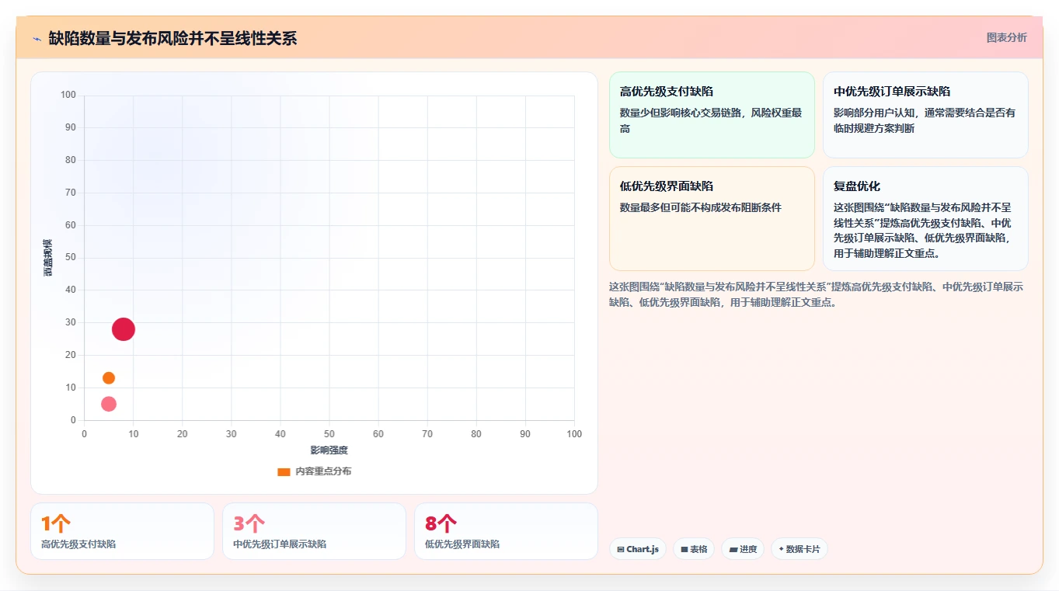Image resolution: width=1059 pixels, height=591 pixels.
Task: Select the 表格 tag pill
Action: (x=694, y=549)
